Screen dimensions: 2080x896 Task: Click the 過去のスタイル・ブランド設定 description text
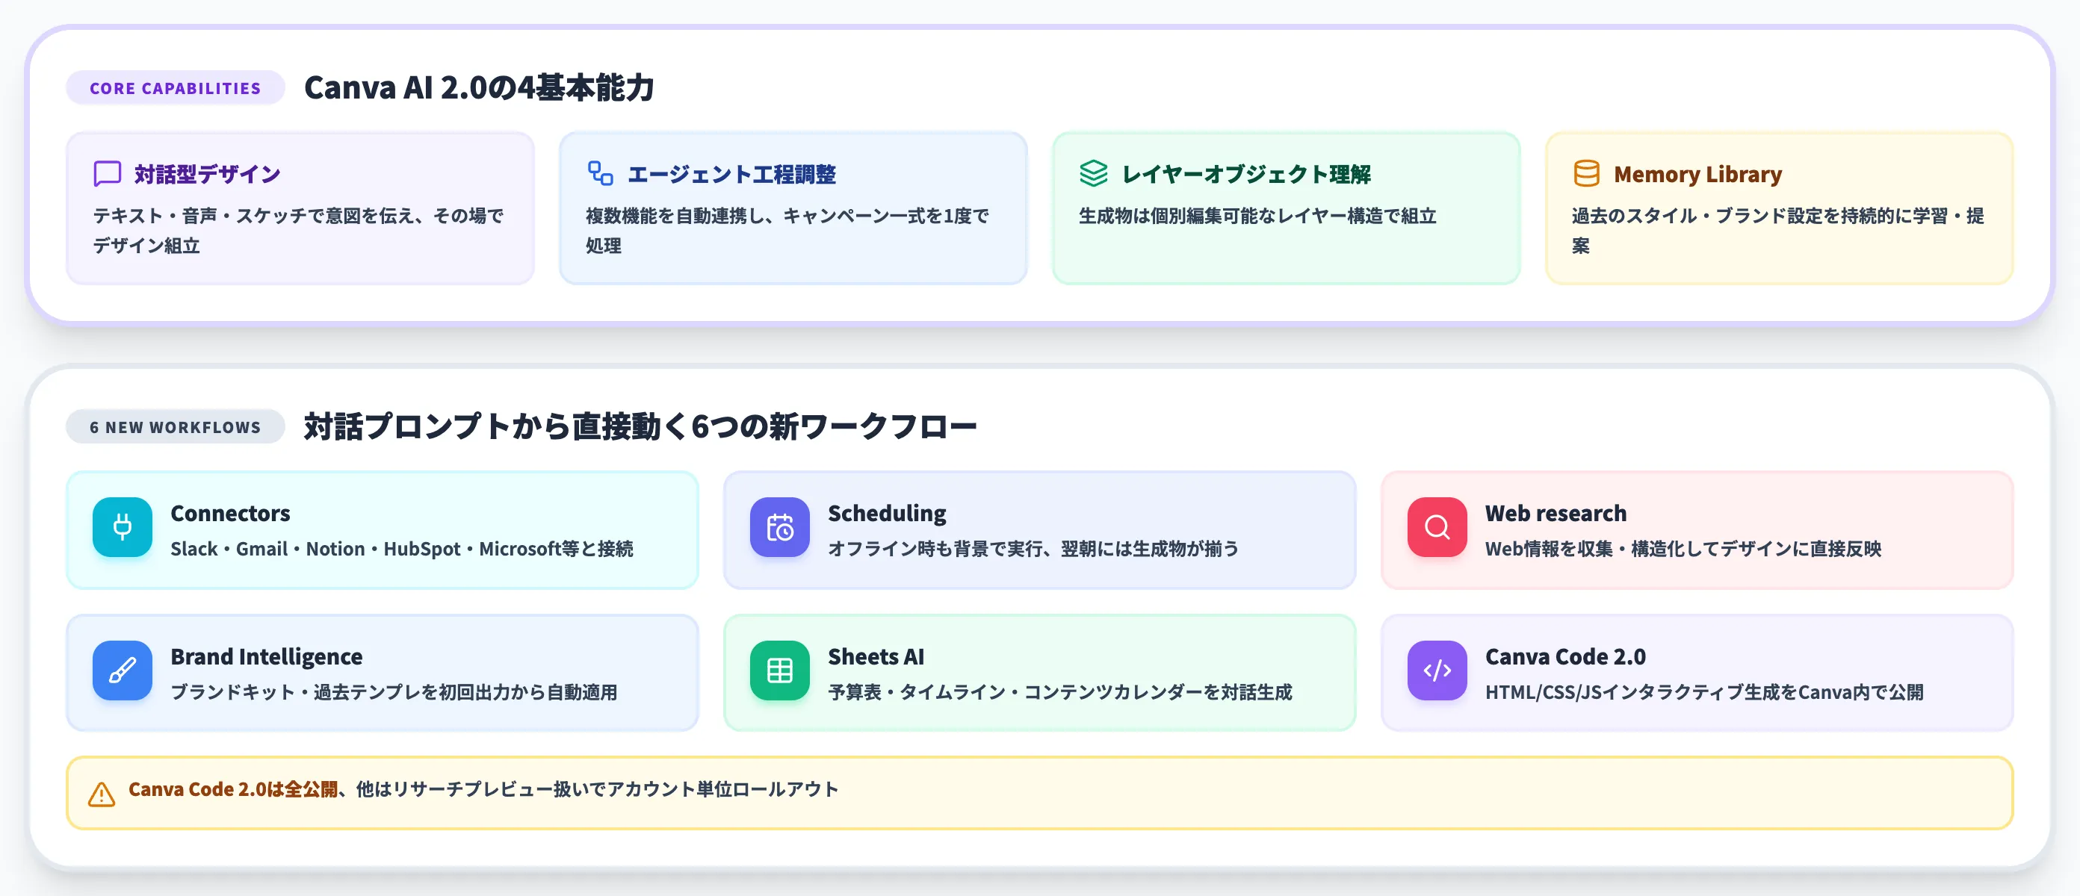tap(1777, 231)
